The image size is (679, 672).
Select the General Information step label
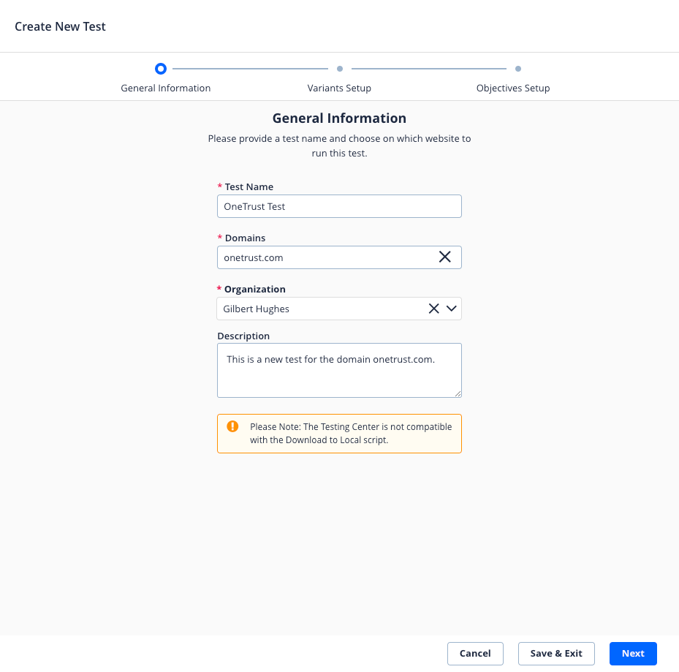(x=166, y=88)
